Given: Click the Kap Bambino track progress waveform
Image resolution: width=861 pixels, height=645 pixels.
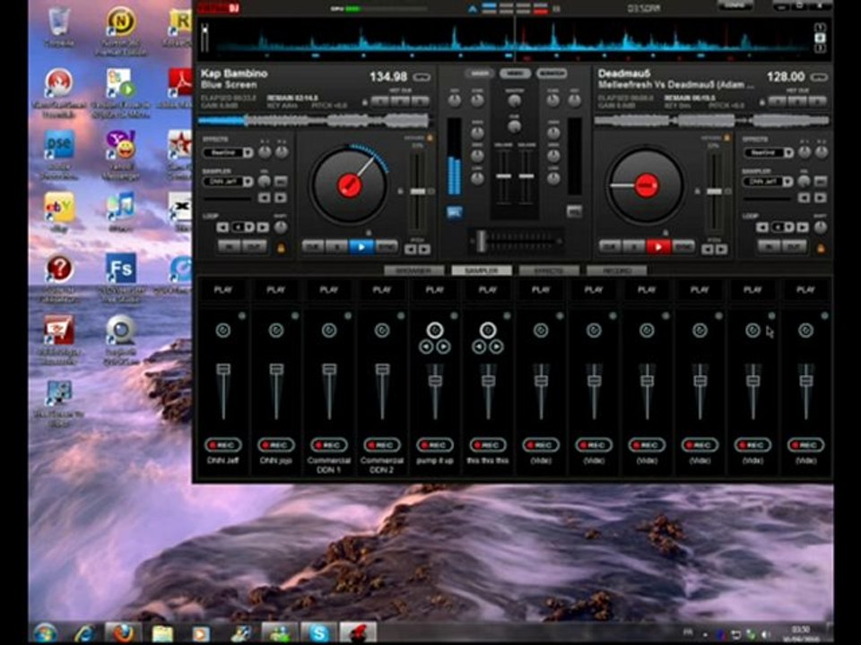Looking at the screenshot, I should coord(314,120).
